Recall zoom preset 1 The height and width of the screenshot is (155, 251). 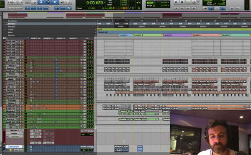tap(9, 8)
